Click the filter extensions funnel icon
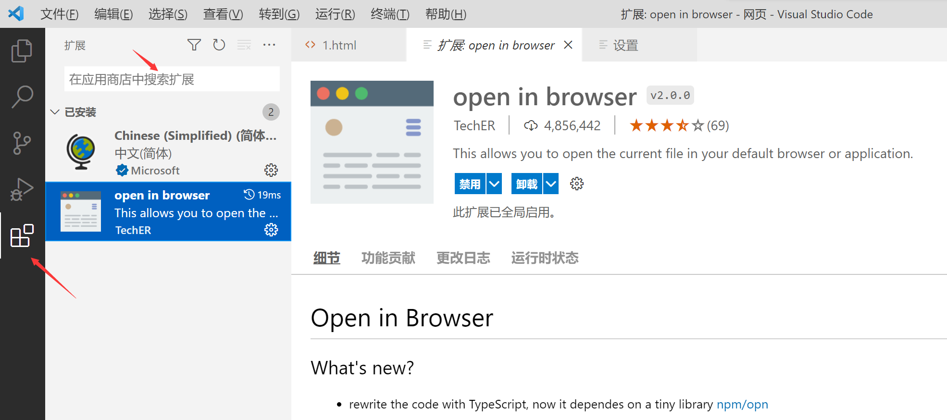 pyautogui.click(x=194, y=45)
